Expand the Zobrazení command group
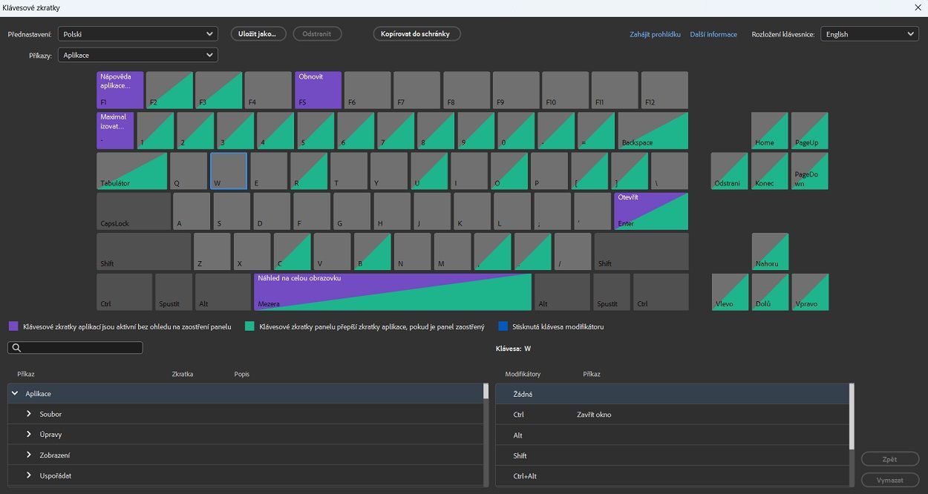Image resolution: width=928 pixels, height=494 pixels. click(29, 455)
